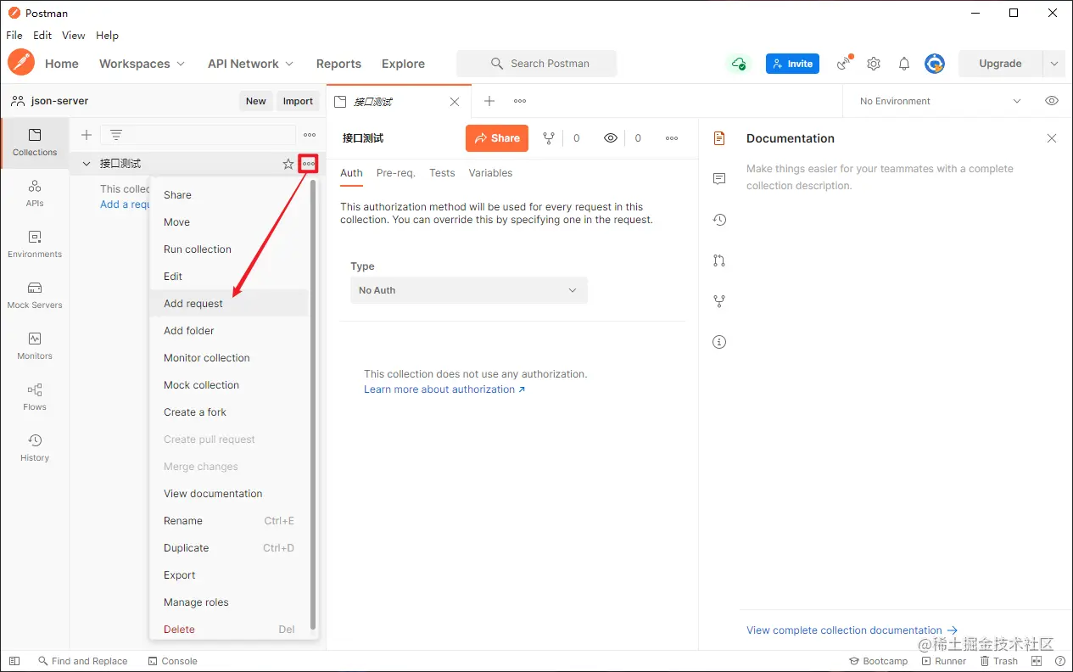Open View complete collection documentation link
1073x672 pixels.
pos(852,630)
